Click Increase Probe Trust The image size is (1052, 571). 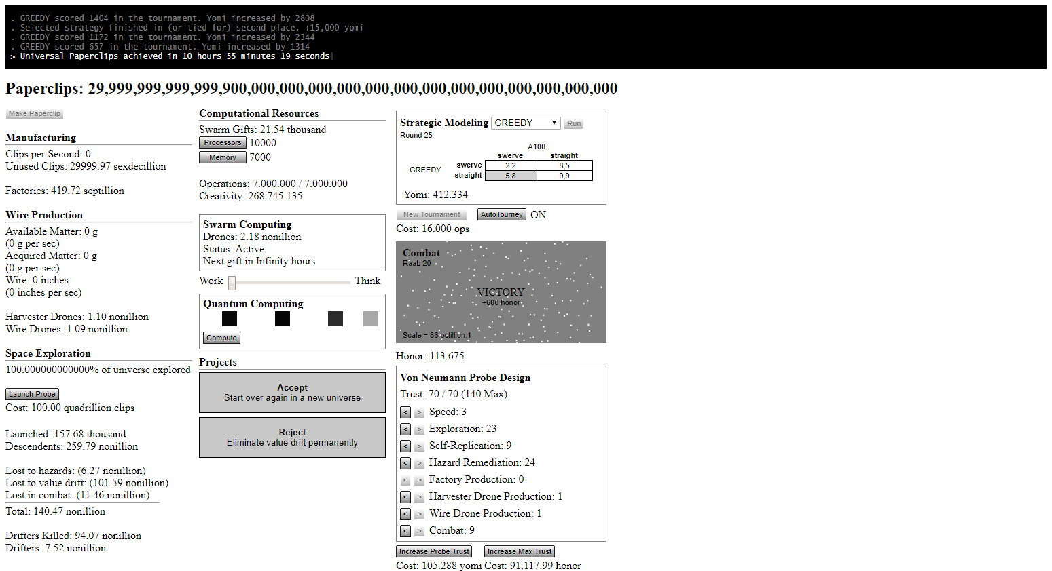433,551
